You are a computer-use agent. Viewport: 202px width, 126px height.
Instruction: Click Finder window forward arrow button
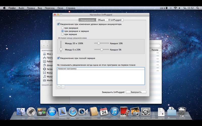tap(48, 46)
